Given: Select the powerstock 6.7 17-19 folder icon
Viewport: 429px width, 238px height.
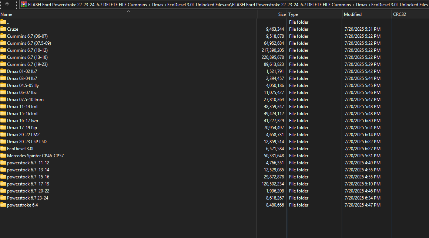Looking at the screenshot, I should coord(3,184).
